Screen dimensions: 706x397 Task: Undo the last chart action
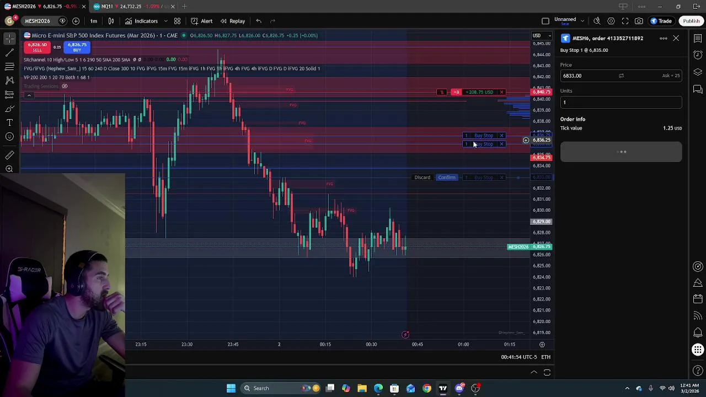[x=258, y=21]
